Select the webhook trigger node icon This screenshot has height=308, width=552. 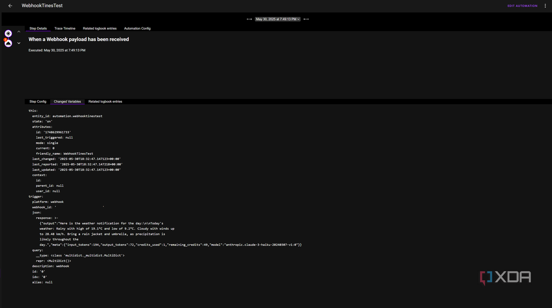coord(8,33)
